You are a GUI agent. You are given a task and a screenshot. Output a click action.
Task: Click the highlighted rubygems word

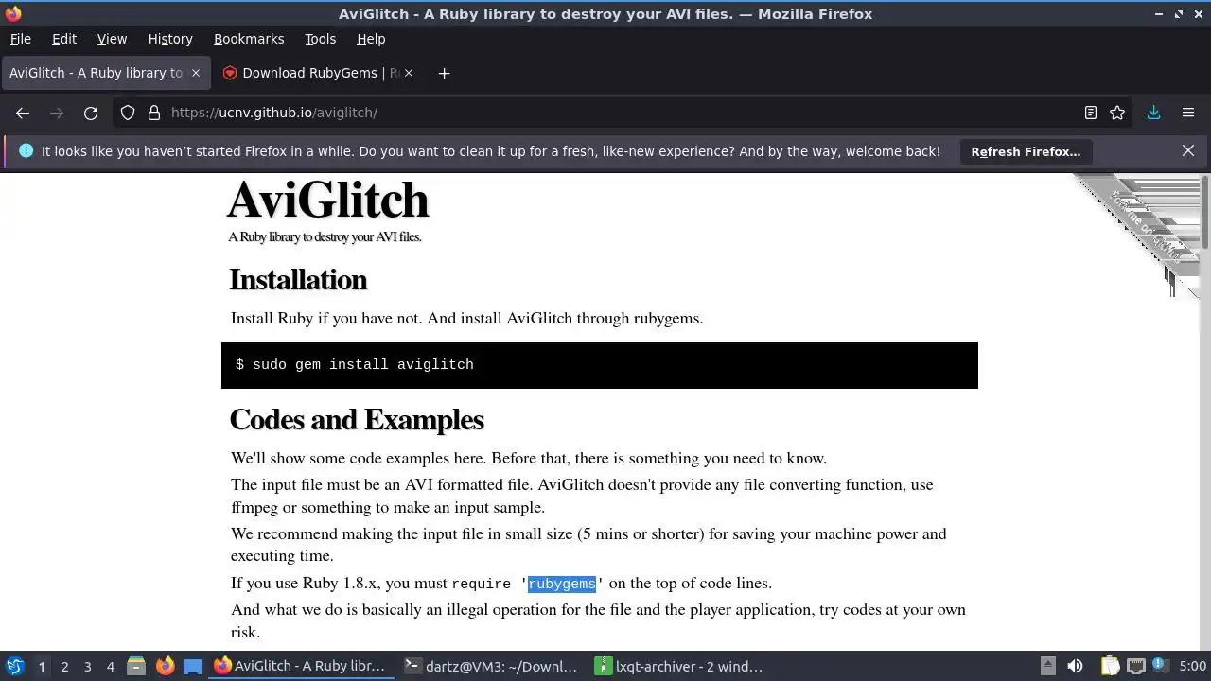(562, 584)
